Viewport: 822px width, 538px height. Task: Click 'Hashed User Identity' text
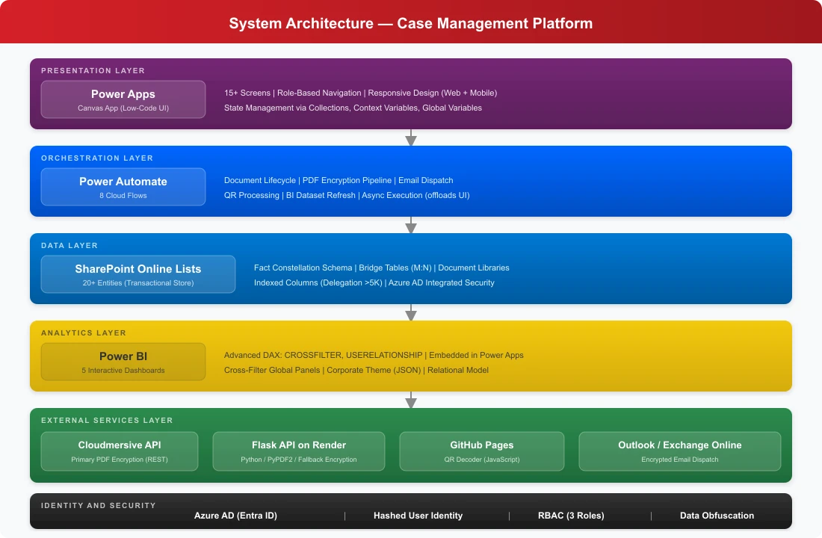pos(418,516)
